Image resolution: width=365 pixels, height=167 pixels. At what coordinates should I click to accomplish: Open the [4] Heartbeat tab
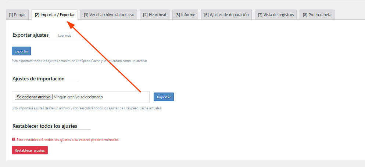[155, 15]
